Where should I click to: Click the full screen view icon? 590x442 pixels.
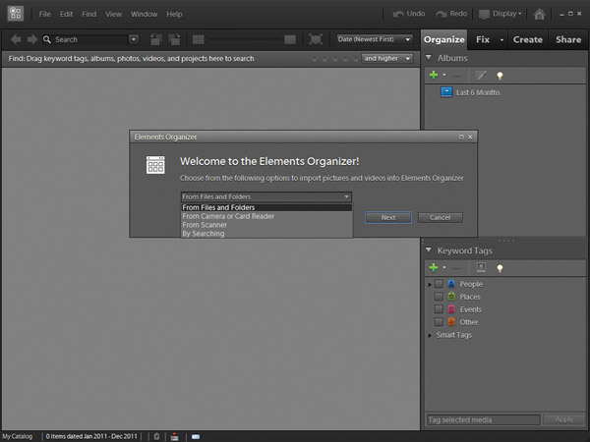(316, 39)
